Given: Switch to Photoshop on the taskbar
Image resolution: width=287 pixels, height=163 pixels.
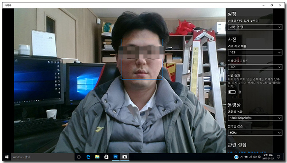Looking at the screenshot, I should (x=116, y=157).
